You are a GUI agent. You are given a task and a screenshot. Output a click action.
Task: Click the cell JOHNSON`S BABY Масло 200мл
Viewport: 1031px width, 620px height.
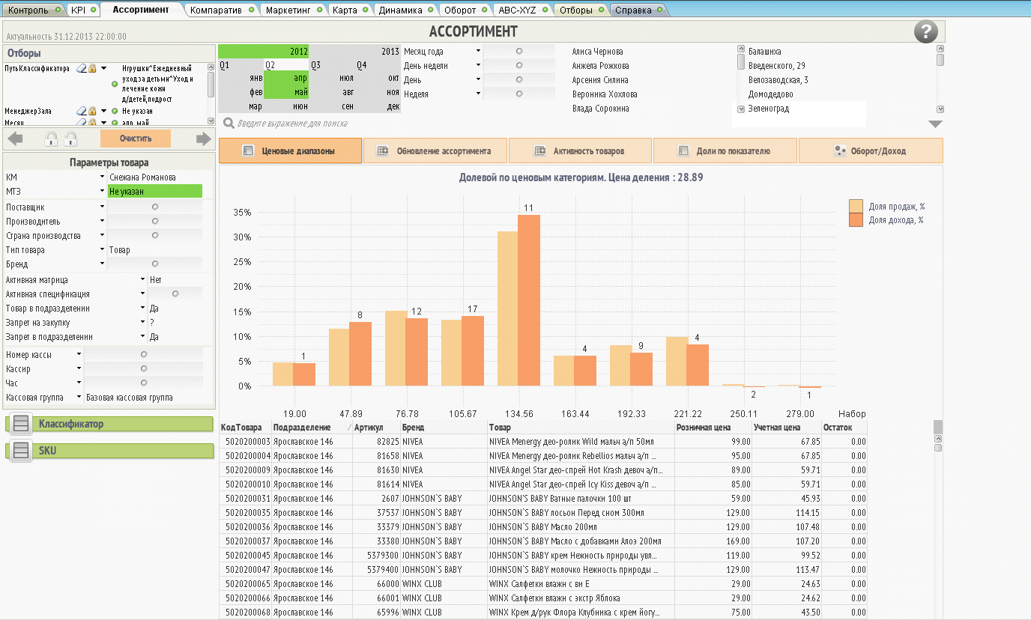581,526
